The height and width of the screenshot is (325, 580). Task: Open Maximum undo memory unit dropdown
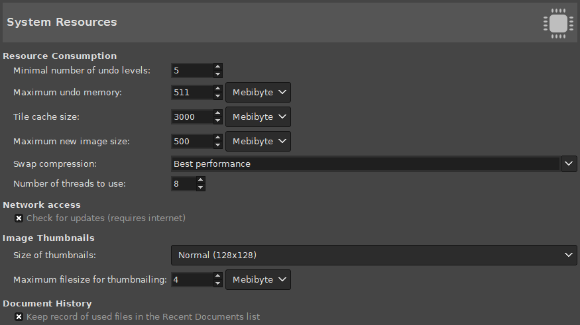tap(258, 92)
